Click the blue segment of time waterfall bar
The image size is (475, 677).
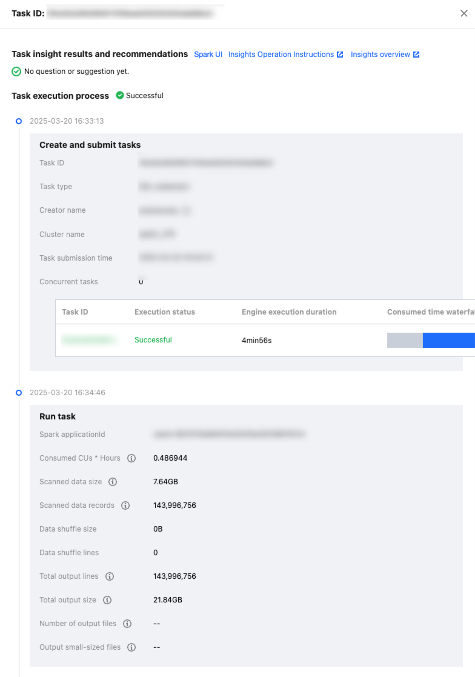coord(448,341)
